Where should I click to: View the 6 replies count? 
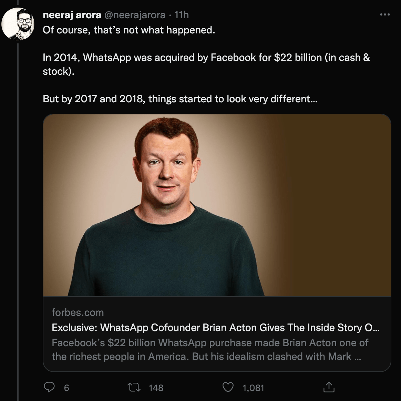click(x=66, y=388)
